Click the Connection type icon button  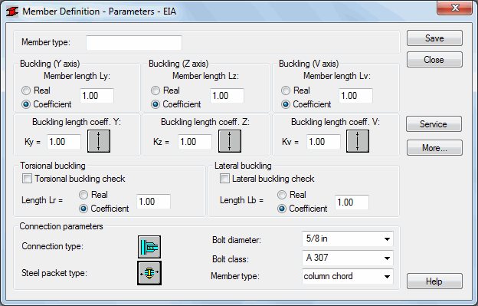[149, 247]
